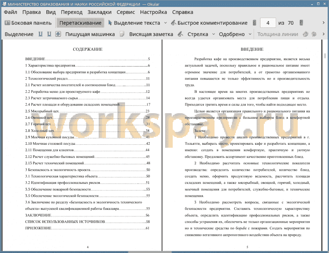This screenshot has width=329, height=253.
Task: Click the horizontal scrollbar at bottom
Action: (x=150, y=252)
